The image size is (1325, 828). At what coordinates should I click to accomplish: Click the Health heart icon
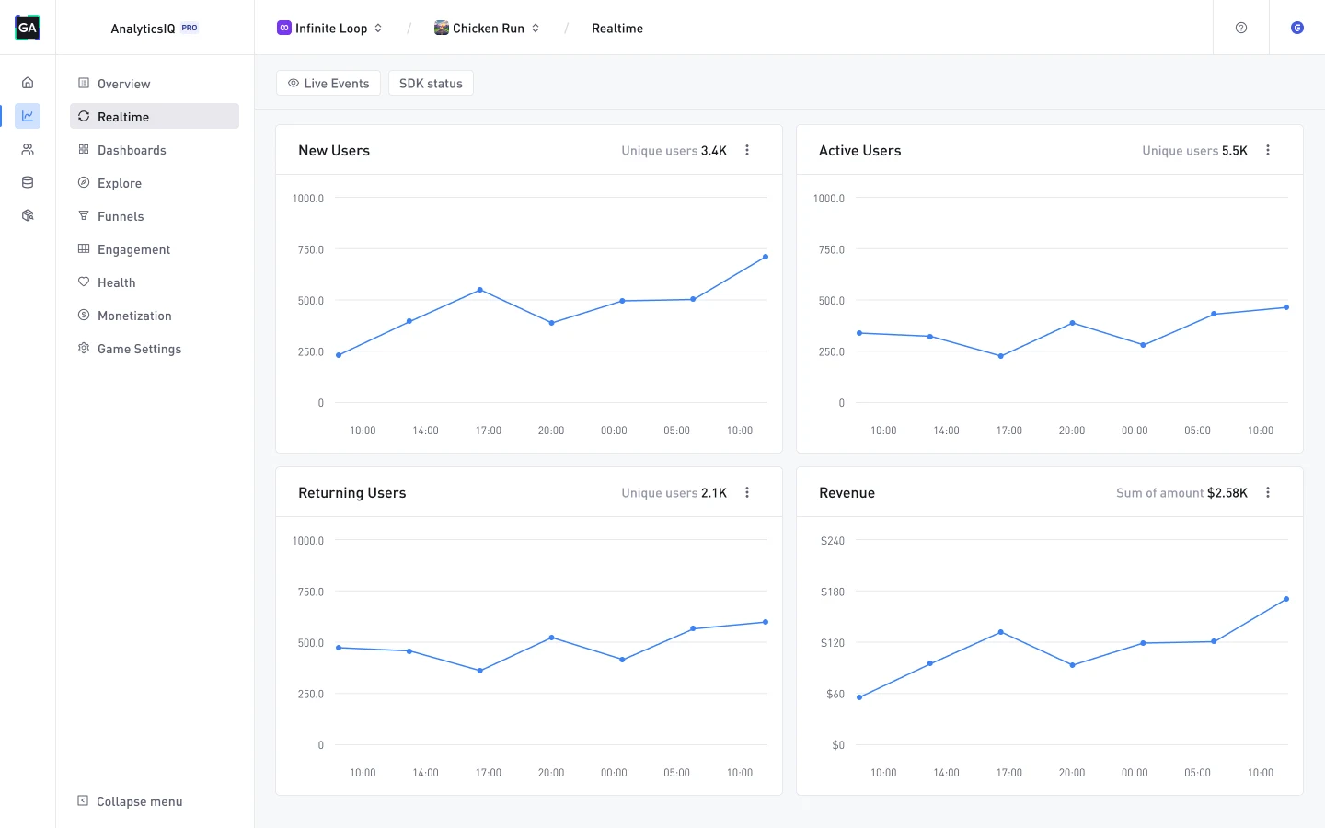[84, 282]
